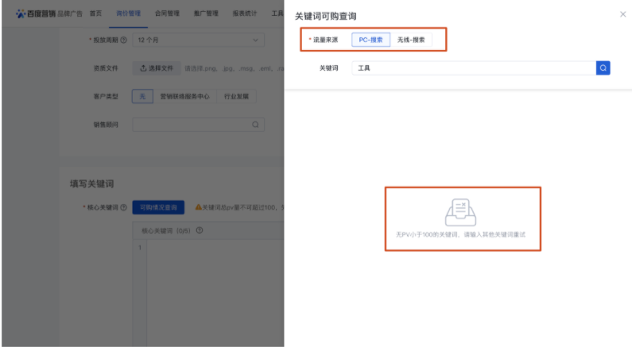Close the 关键词可购查询 panel

point(622,14)
